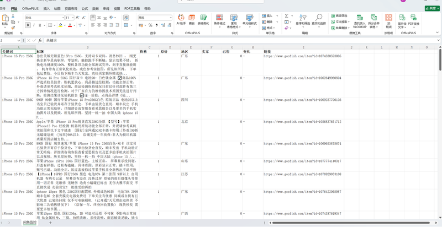Click the AutoSum sigma icon

[286, 16]
